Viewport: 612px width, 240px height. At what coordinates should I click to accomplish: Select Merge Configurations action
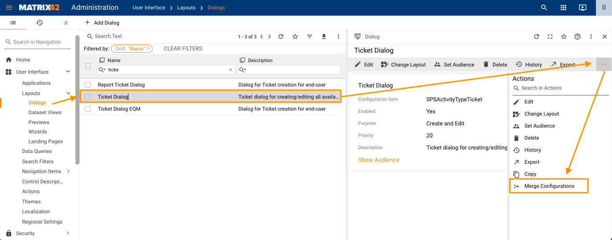point(549,186)
